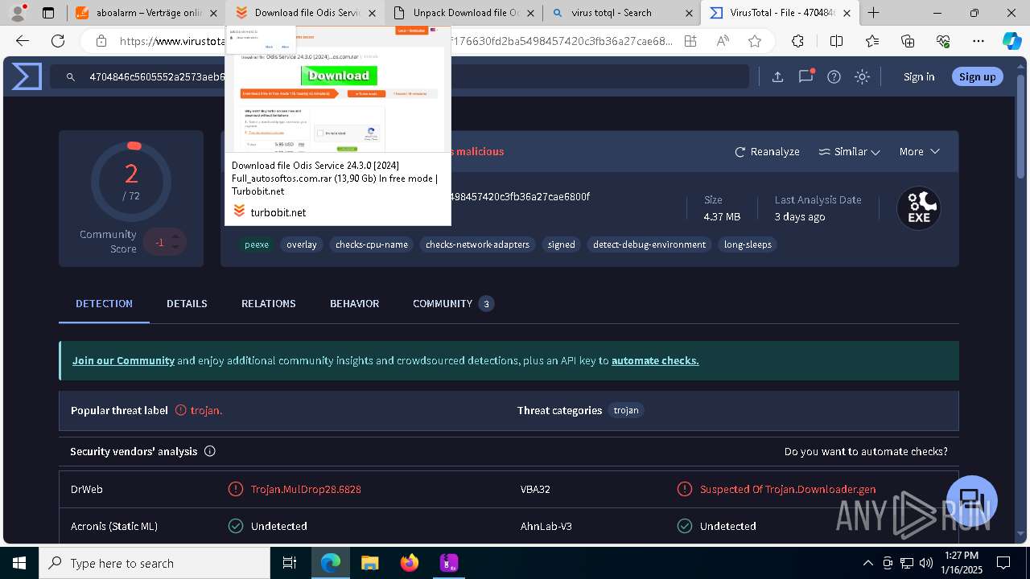Click the checks-network-adapters tag
Image resolution: width=1030 pixels, height=579 pixels.
tap(477, 244)
